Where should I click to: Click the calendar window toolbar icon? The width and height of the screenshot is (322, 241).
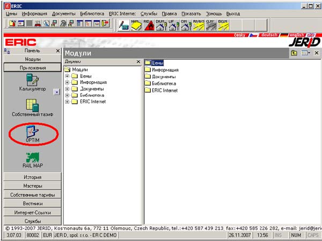pyautogui.click(x=21, y=24)
